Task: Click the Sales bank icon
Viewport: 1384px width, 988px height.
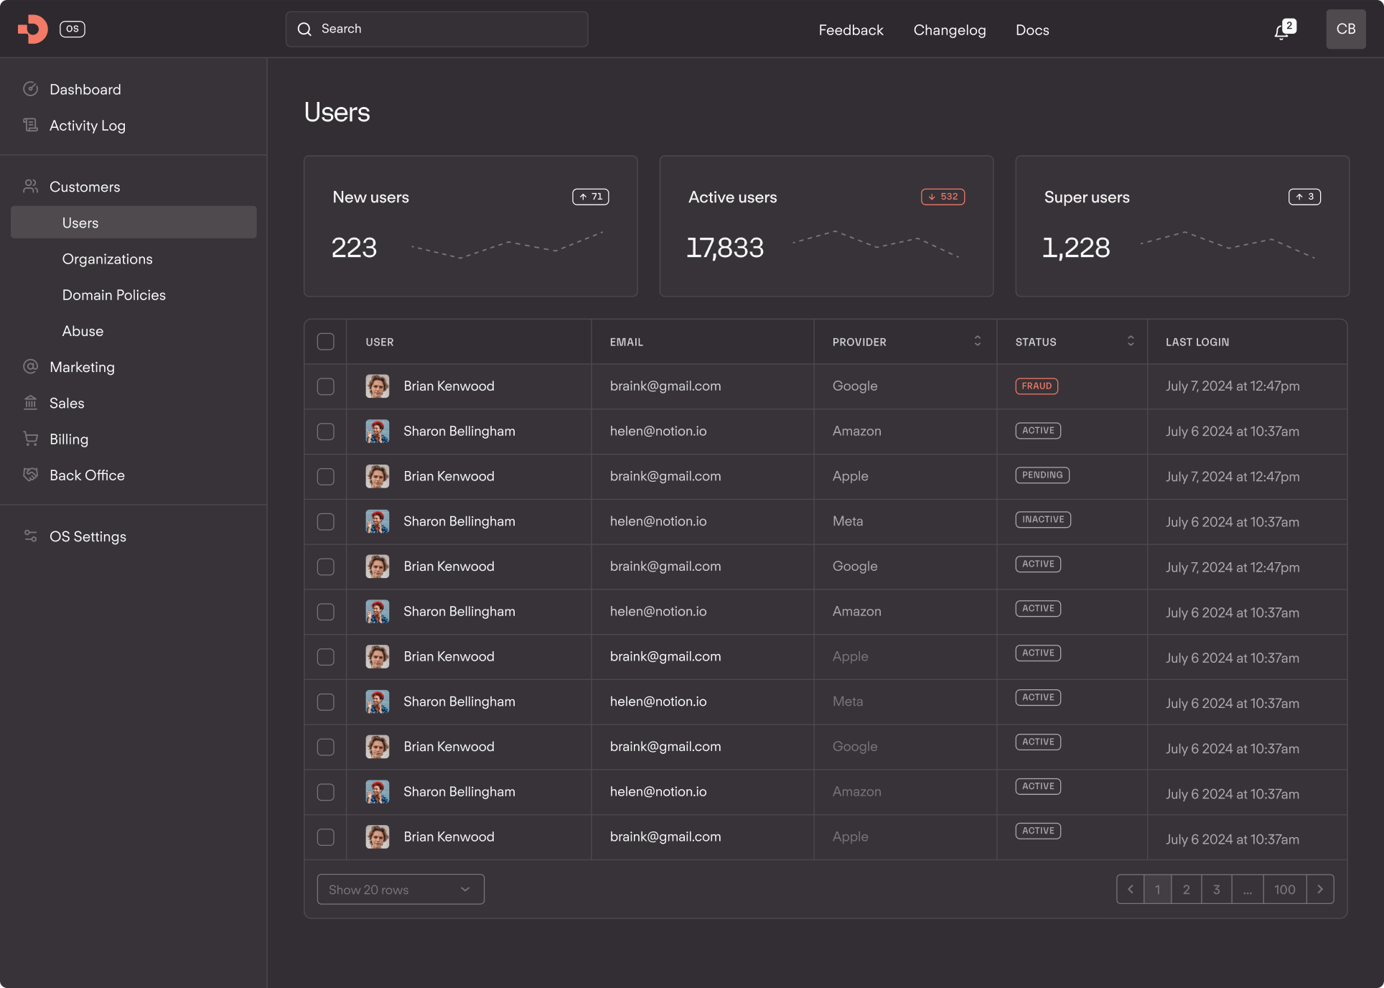Action: 30,403
